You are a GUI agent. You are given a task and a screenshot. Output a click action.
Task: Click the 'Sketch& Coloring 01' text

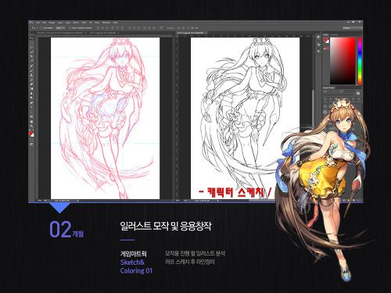coord(136,266)
